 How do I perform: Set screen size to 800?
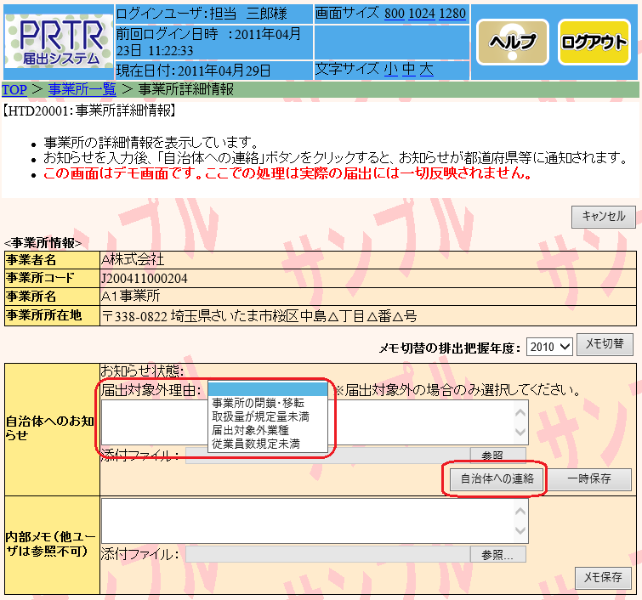click(x=395, y=14)
